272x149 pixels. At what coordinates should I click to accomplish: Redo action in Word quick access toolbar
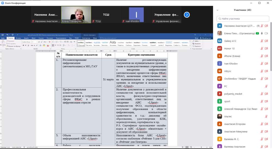[13, 35]
